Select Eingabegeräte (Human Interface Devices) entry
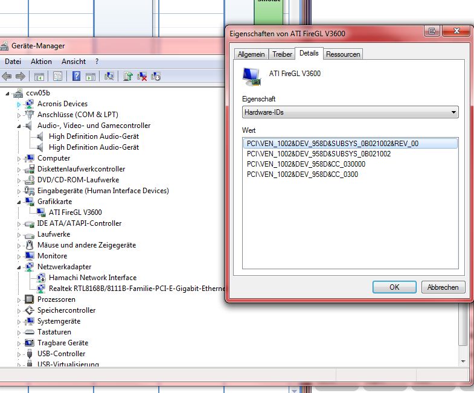The height and width of the screenshot is (393, 474). click(x=103, y=191)
